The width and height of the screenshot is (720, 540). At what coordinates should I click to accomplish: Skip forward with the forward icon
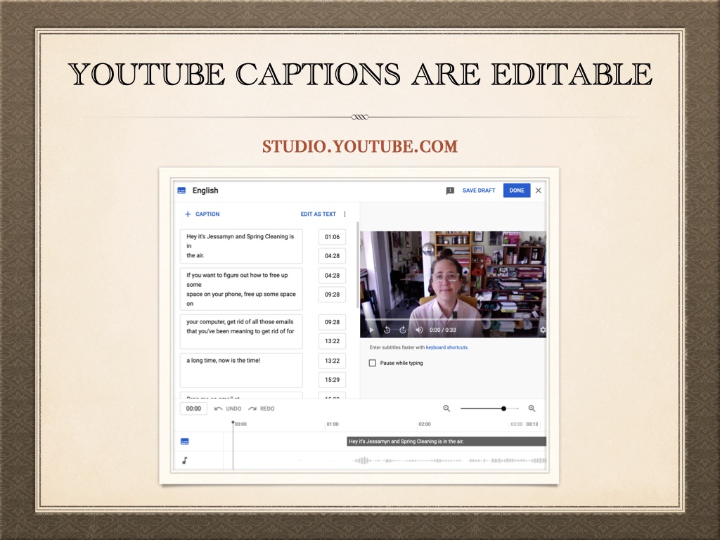tap(403, 330)
